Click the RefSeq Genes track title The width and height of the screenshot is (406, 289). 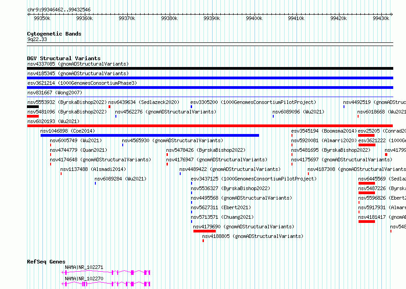[x=47, y=262]
